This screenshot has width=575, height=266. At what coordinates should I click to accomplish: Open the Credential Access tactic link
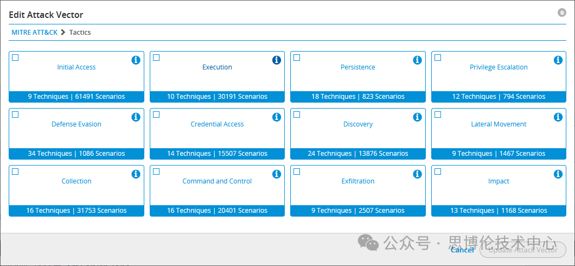[217, 124]
